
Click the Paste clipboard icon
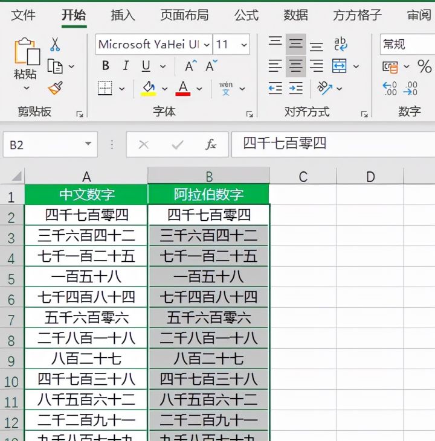pyautogui.click(x=27, y=51)
